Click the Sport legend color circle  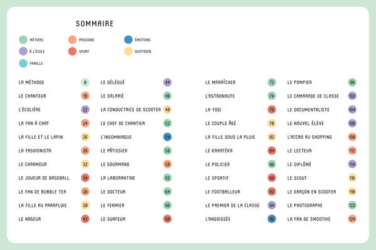click(x=73, y=51)
